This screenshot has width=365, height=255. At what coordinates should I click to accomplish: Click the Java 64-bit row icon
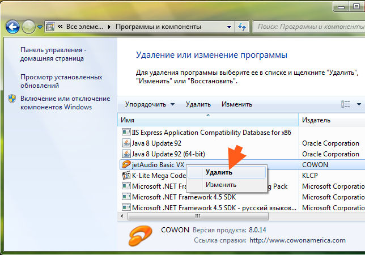pos(126,154)
